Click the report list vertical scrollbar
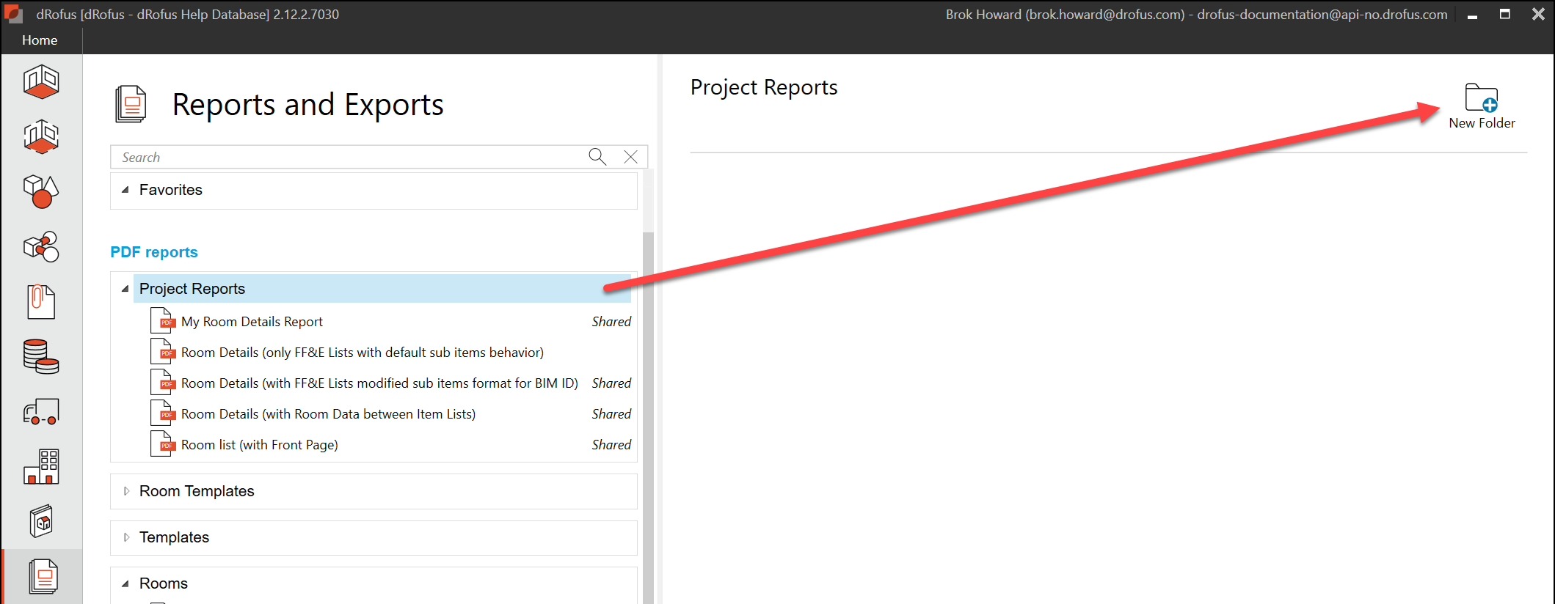Screen dimensions: 1555x604 pyautogui.click(x=647, y=410)
